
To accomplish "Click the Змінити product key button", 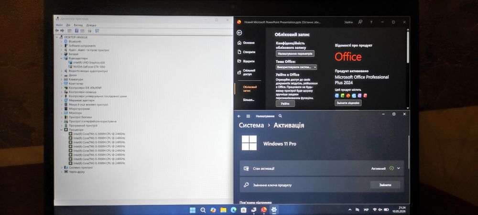I will (385, 185).
